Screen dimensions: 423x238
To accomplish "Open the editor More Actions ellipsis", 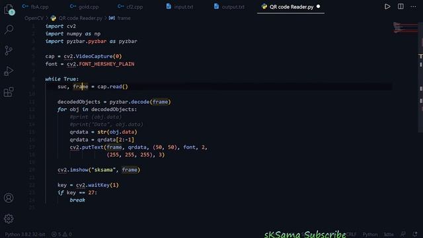I will click(x=413, y=7).
